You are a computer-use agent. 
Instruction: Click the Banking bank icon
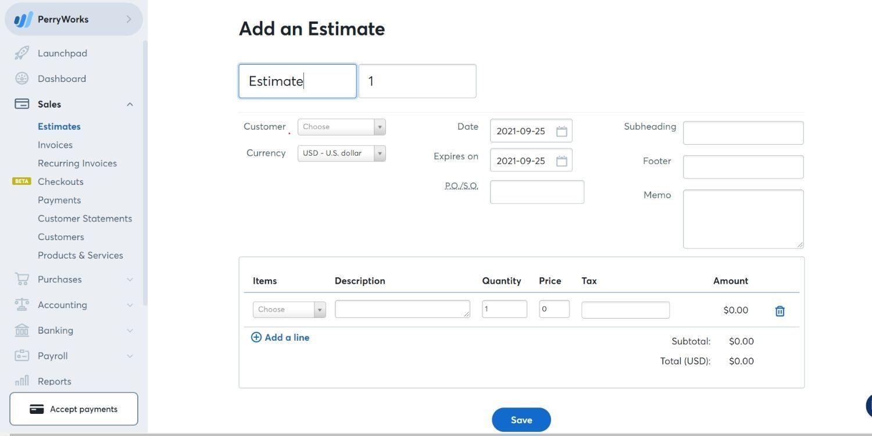click(x=22, y=330)
